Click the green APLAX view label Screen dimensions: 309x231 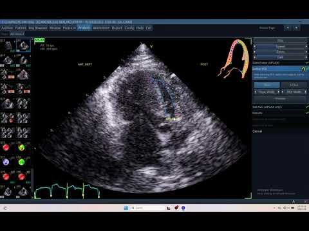click(x=39, y=40)
